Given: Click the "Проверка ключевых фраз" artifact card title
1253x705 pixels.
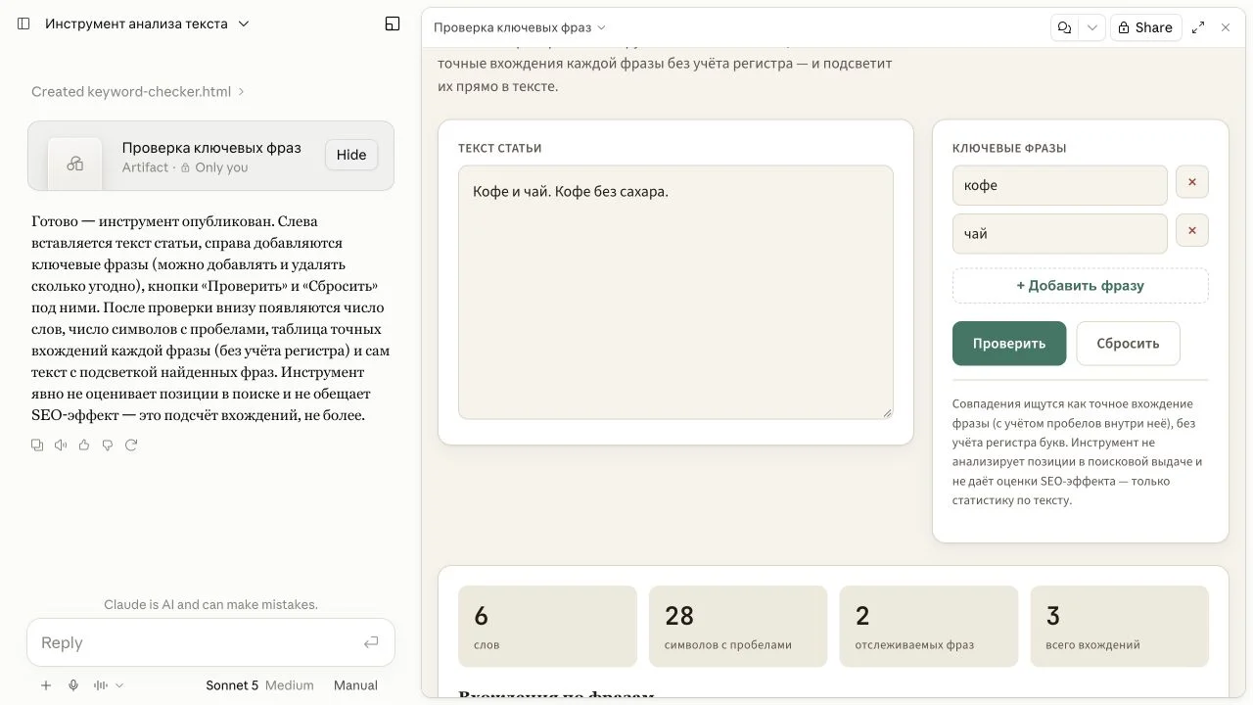Looking at the screenshot, I should [211, 148].
